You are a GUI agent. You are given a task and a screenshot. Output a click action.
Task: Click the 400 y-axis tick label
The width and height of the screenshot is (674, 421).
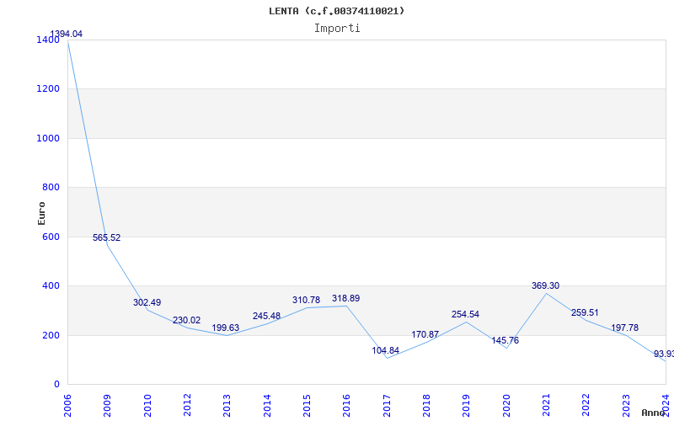[x=51, y=286]
